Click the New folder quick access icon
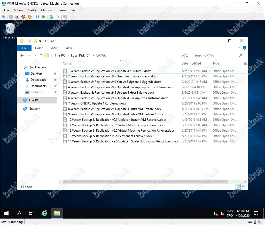 (35, 41)
